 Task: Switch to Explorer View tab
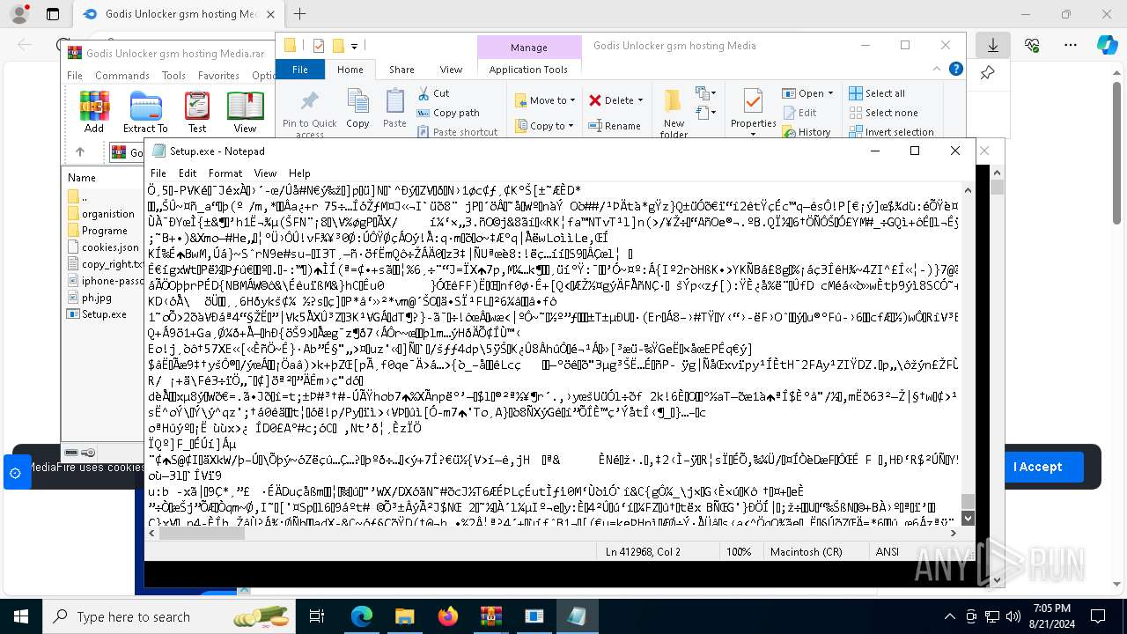451,70
